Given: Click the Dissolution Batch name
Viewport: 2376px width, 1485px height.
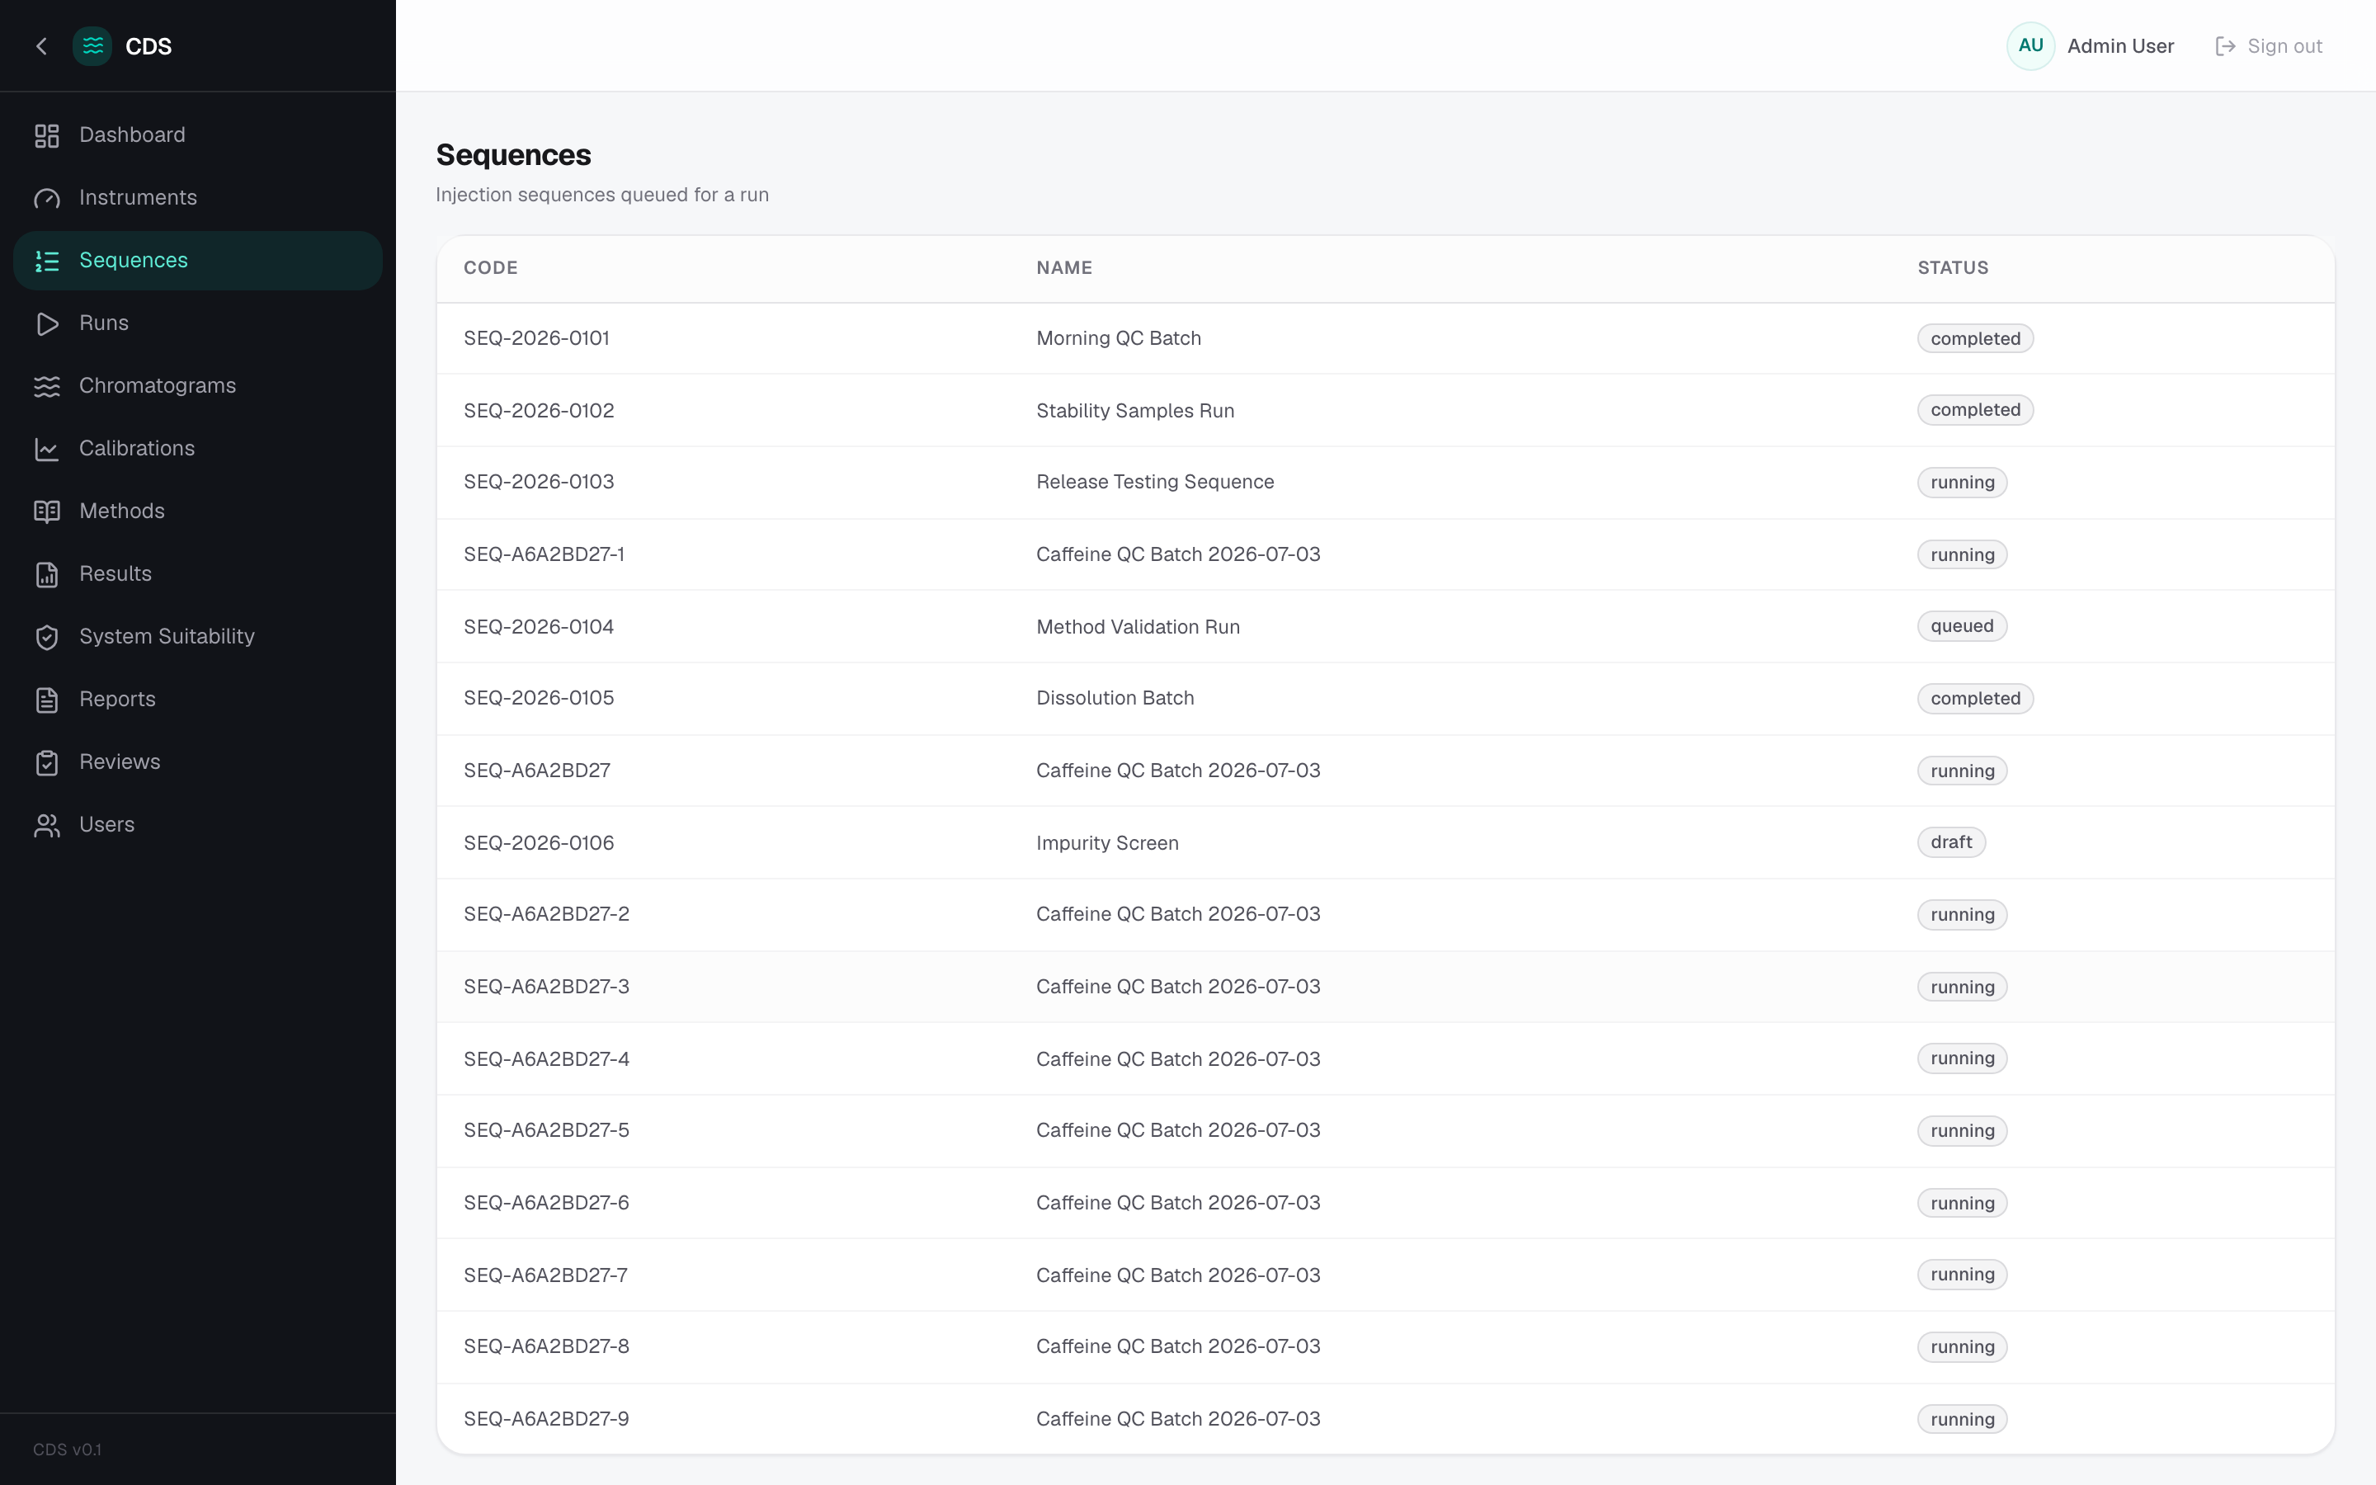Looking at the screenshot, I should [1115, 698].
